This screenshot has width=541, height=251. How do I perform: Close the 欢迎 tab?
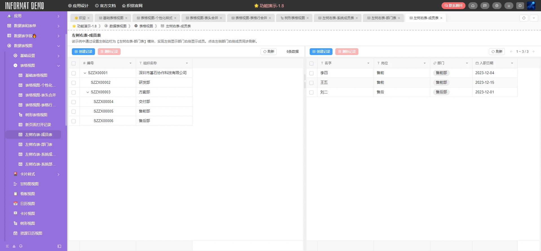[88, 18]
